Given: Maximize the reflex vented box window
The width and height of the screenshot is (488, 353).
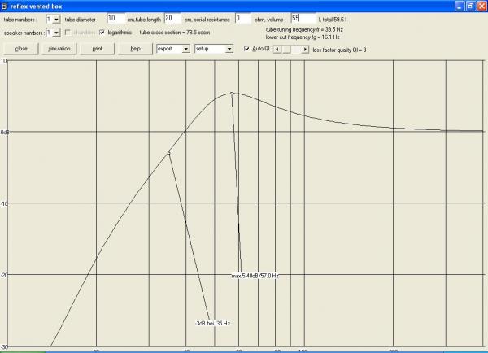Looking at the screenshot, I should 471,5.
